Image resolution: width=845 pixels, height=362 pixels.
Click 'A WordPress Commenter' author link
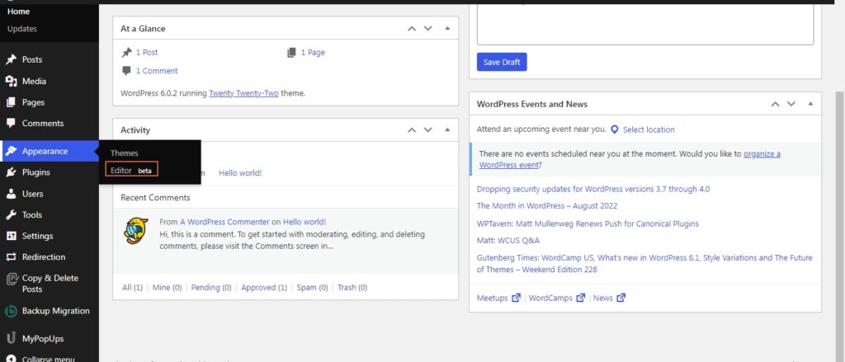point(224,222)
